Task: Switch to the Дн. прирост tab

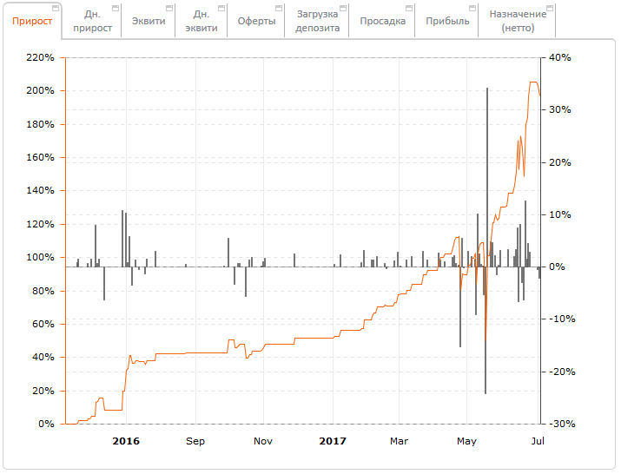Action: click(x=92, y=21)
